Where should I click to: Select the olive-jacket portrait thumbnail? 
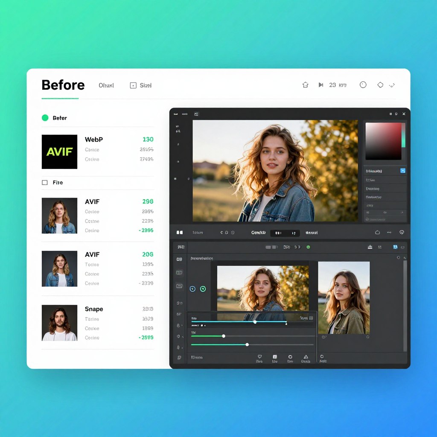[344, 297]
